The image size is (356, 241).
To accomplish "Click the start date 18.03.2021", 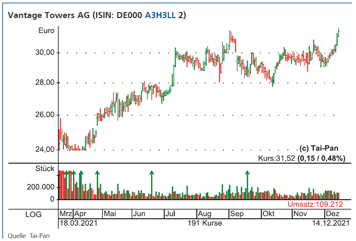I will pyautogui.click(x=78, y=223).
